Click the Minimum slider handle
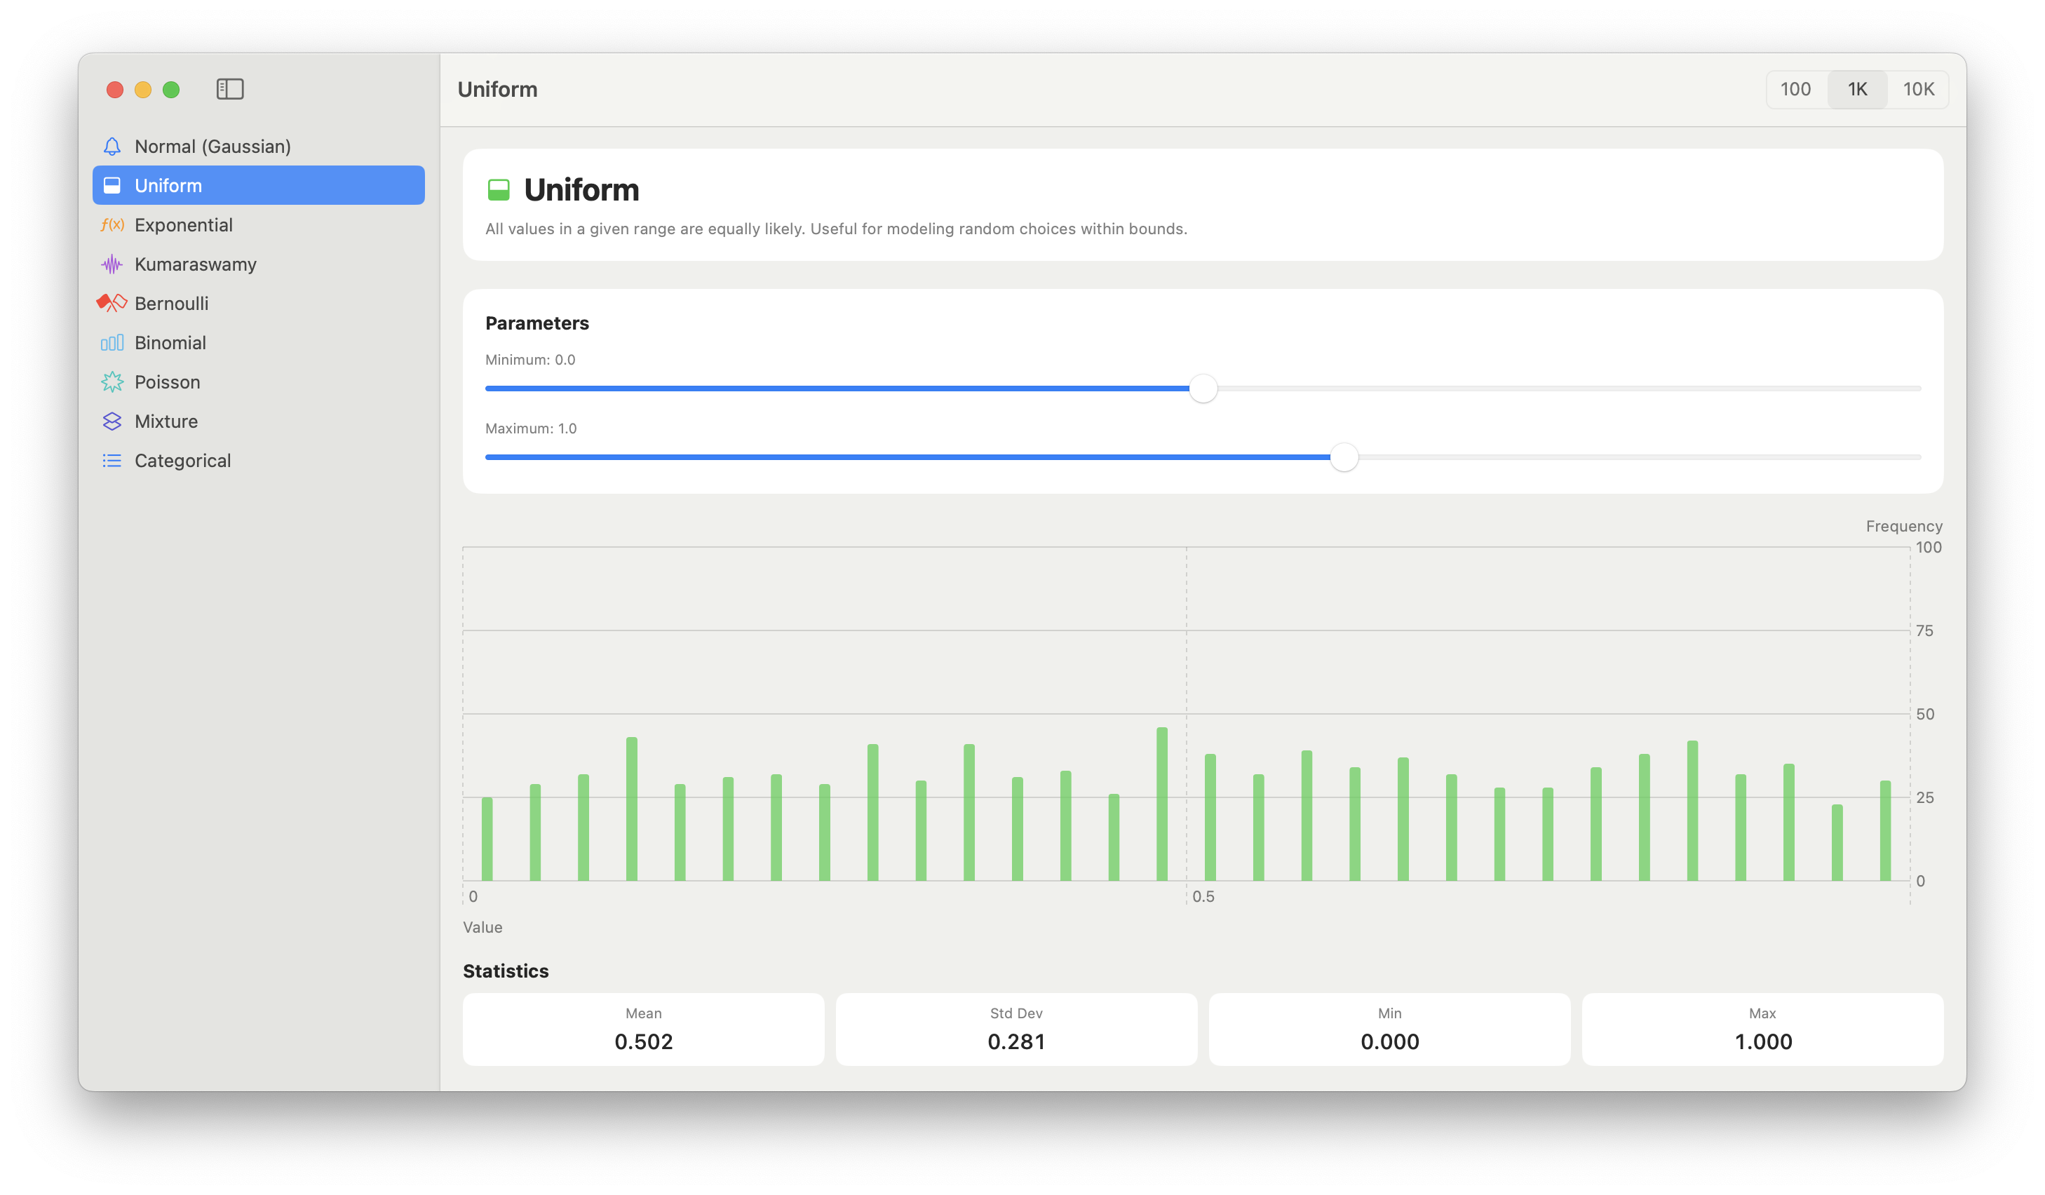 [x=1203, y=389]
